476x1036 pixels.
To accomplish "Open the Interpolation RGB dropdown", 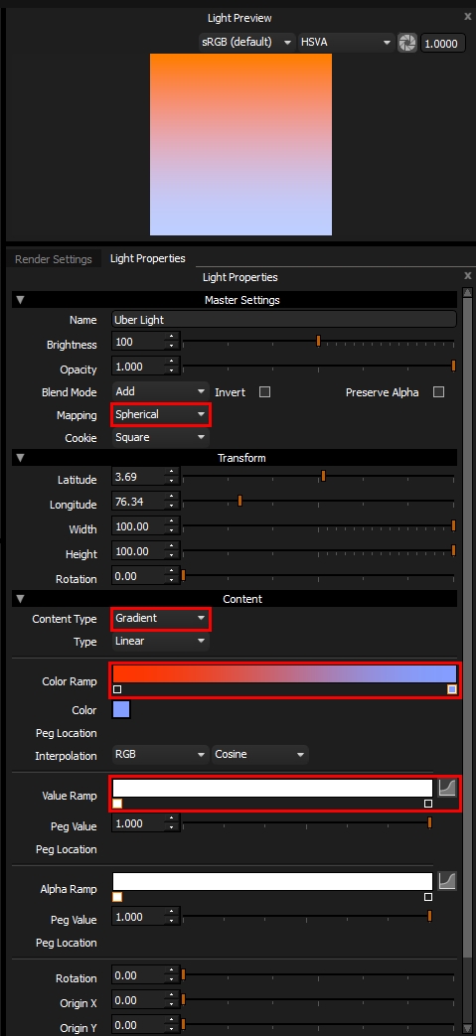I will pyautogui.click(x=161, y=754).
